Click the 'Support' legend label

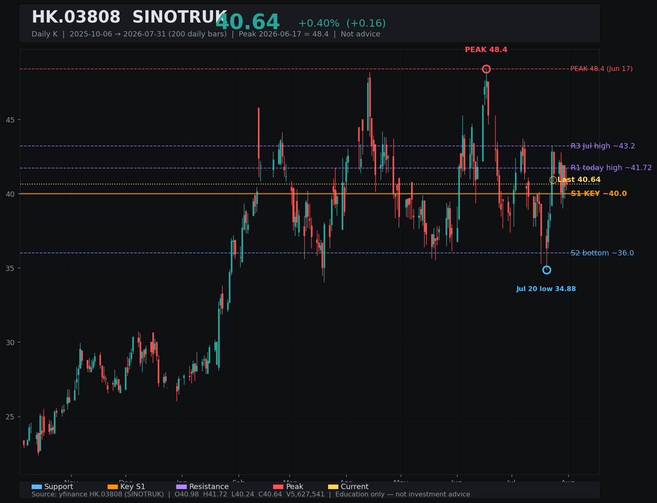[x=59, y=487]
